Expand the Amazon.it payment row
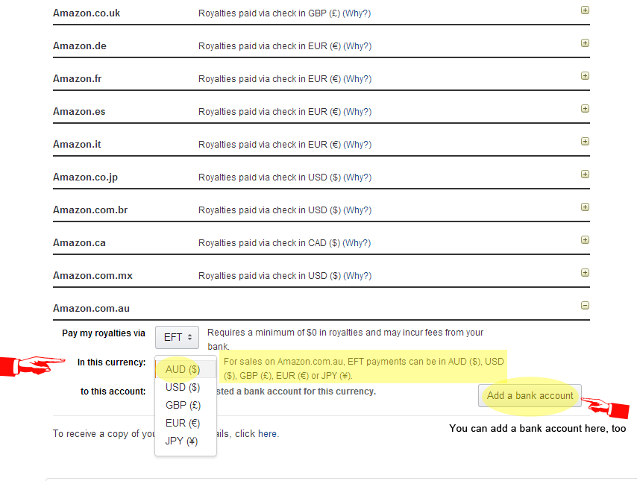This screenshot has height=481, width=637. [585, 142]
